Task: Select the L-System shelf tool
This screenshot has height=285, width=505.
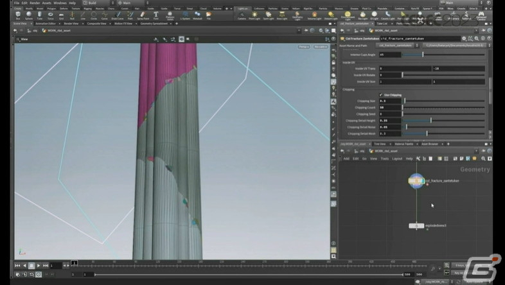Action: pos(185,15)
